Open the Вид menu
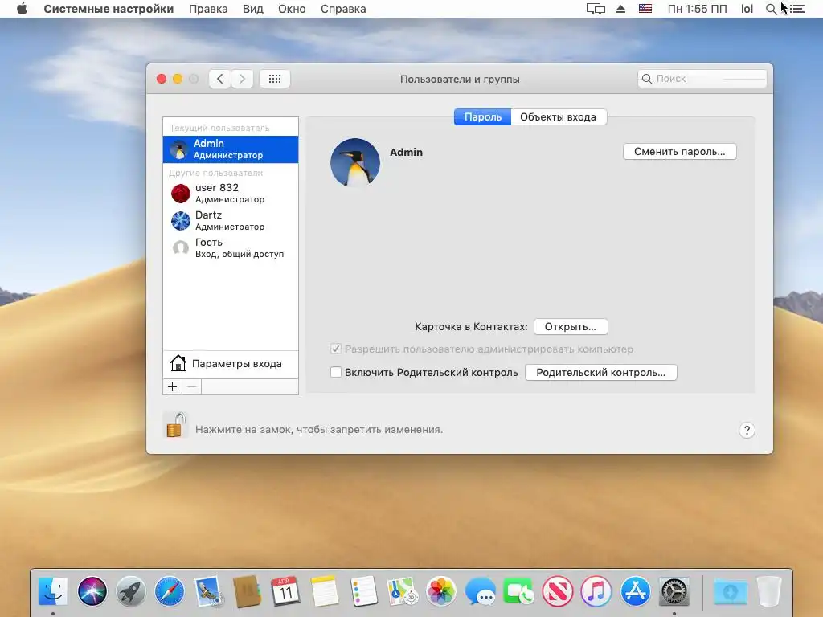Screen dimensions: 823x617 pos(253,9)
